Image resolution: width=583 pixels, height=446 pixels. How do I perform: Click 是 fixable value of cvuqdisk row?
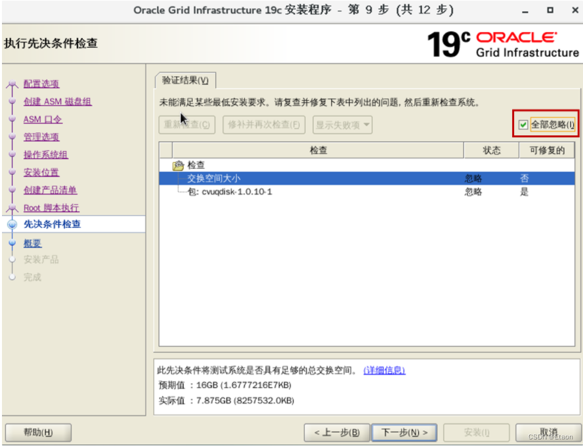(x=524, y=192)
